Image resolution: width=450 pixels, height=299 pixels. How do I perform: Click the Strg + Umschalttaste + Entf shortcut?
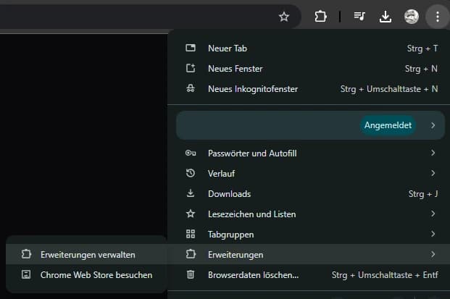(x=385, y=275)
